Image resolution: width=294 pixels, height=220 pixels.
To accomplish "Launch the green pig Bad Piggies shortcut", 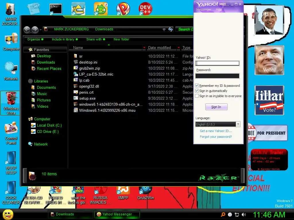I will click(101, 9).
